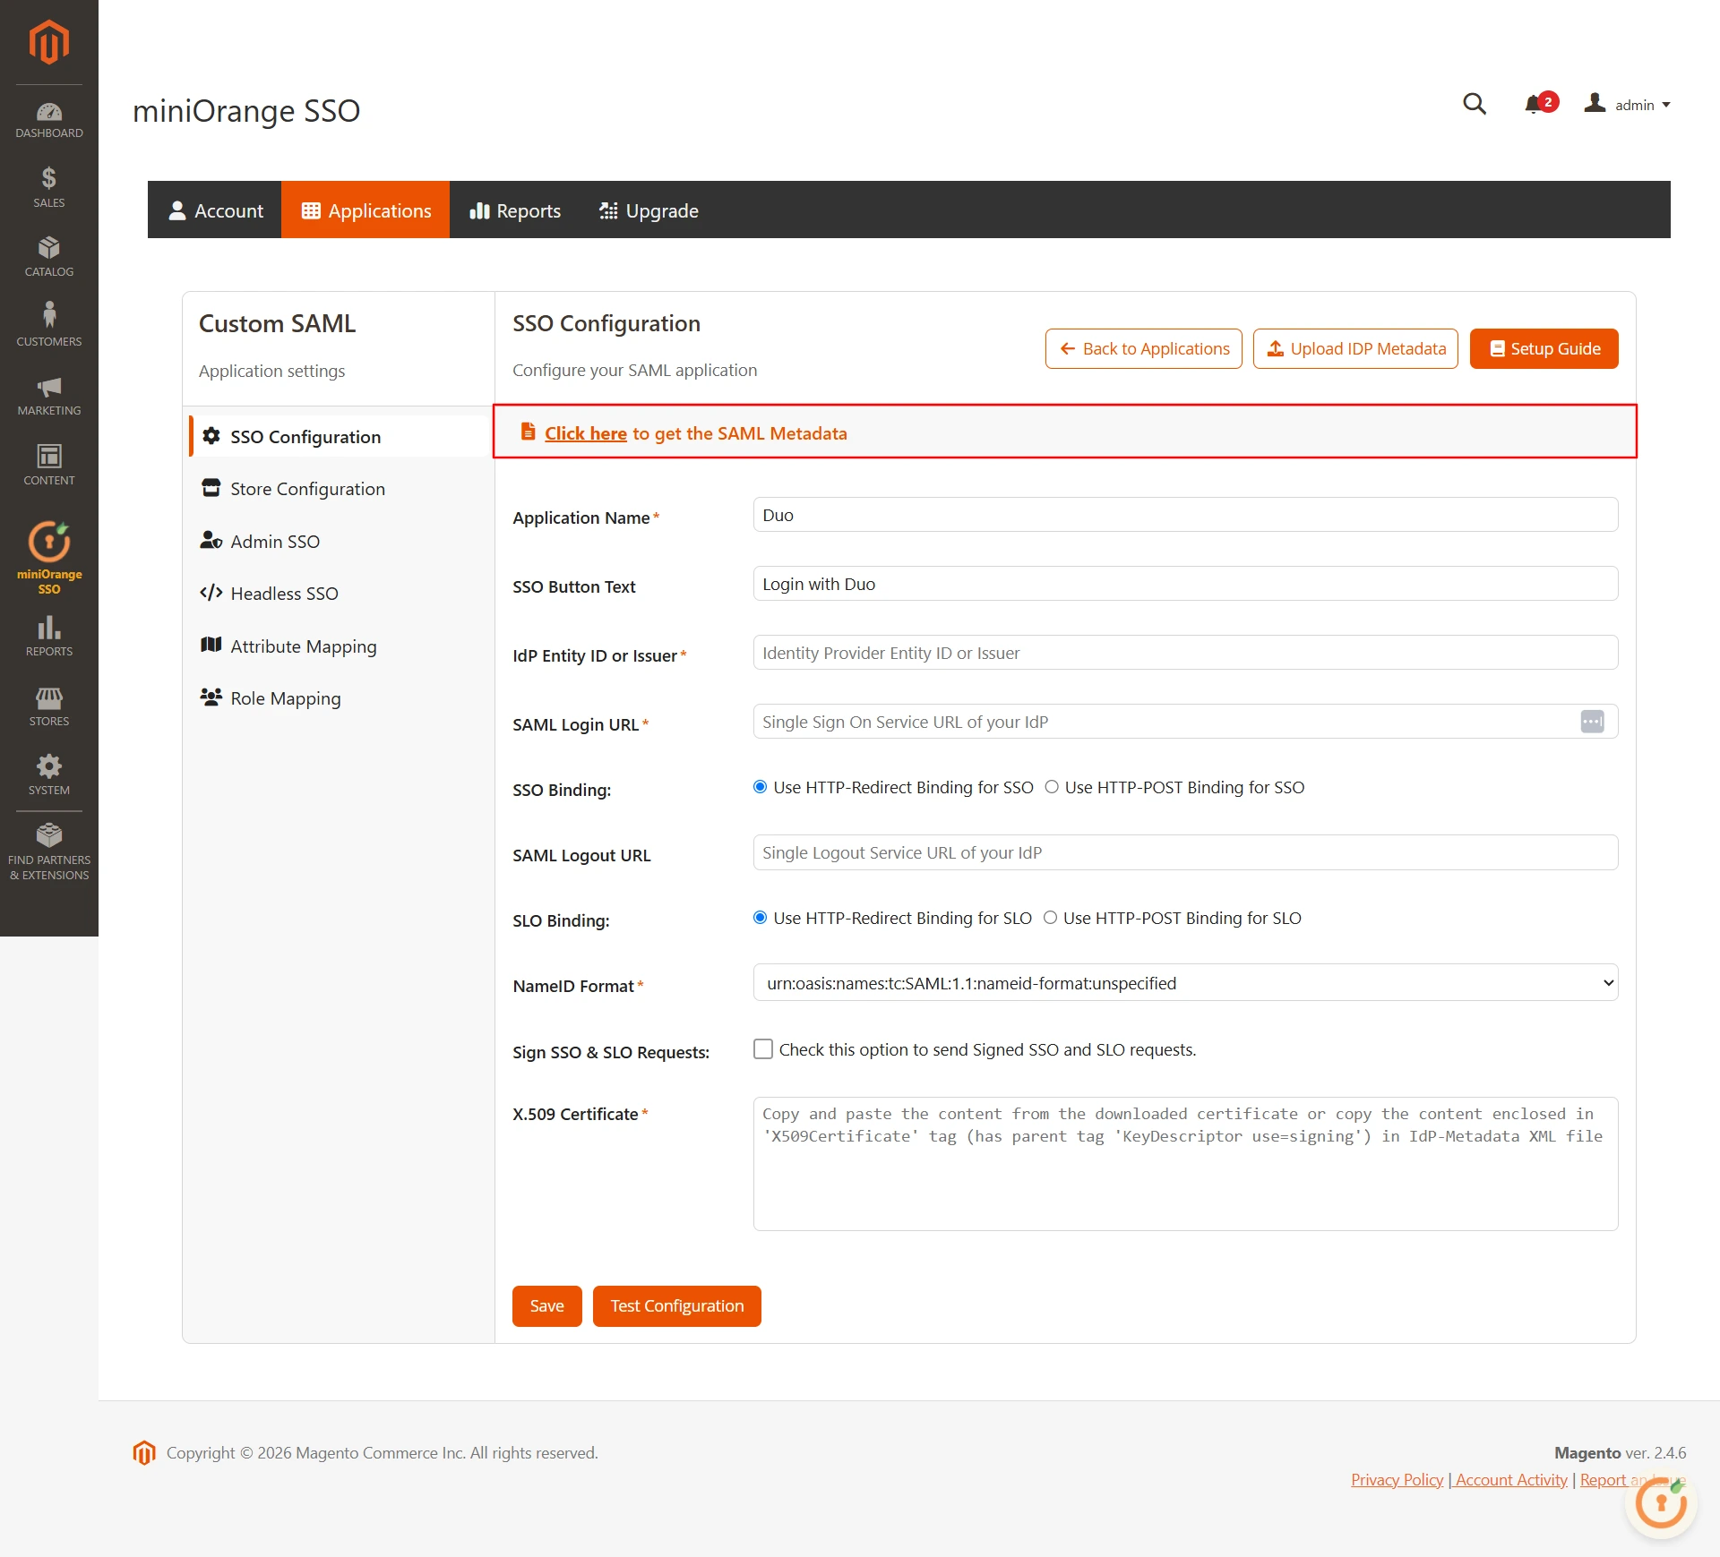Focus the SAML Logout URL field
Image resolution: width=1720 pixels, height=1557 pixels.
click(x=1185, y=852)
